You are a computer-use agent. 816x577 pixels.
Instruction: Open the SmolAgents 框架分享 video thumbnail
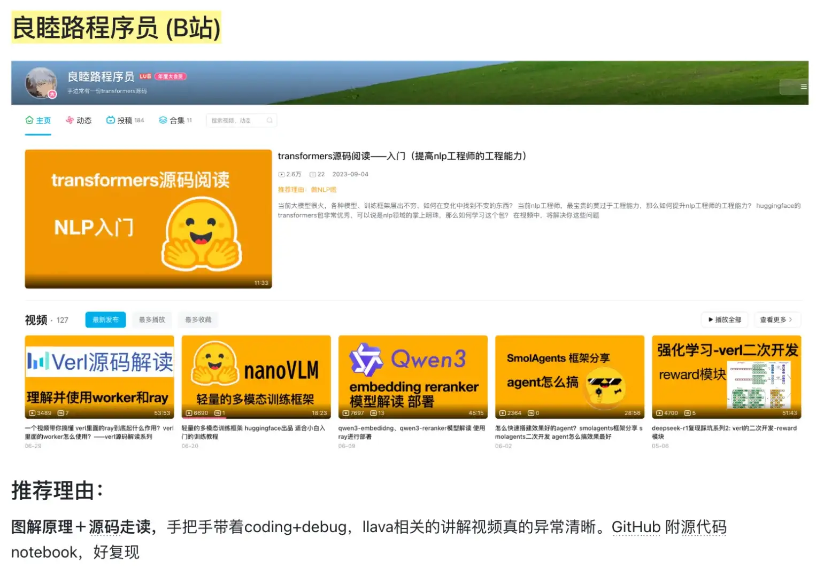569,377
